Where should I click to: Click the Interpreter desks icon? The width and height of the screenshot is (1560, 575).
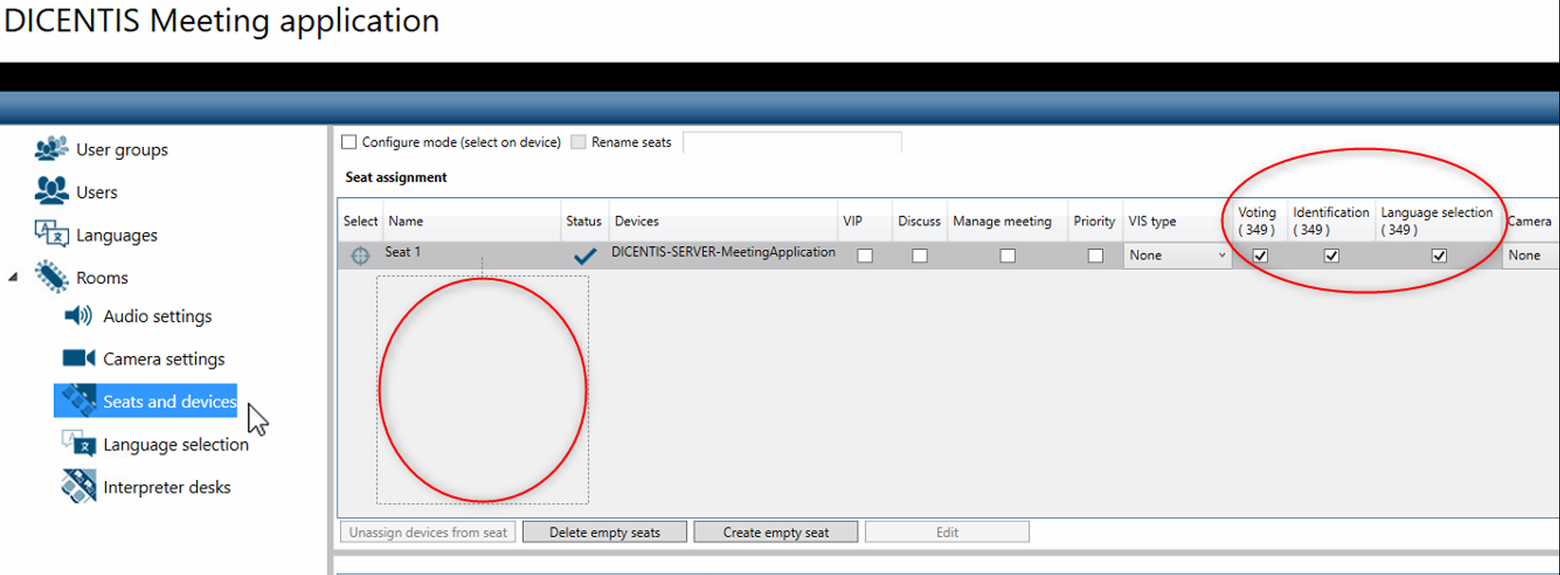[x=79, y=486]
